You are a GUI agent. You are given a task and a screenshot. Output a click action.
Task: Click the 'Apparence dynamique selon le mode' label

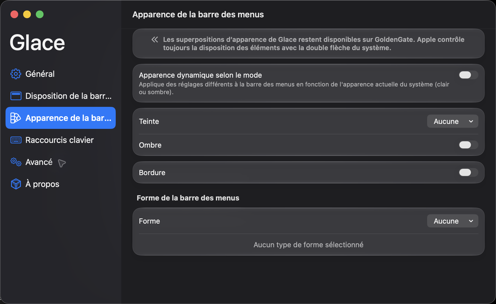click(x=200, y=75)
